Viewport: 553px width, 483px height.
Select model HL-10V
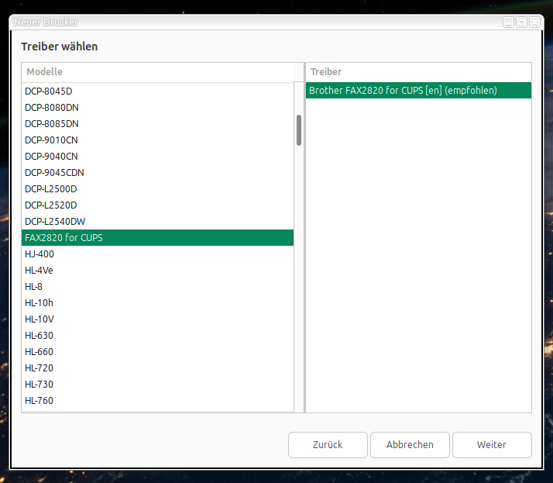(x=157, y=319)
